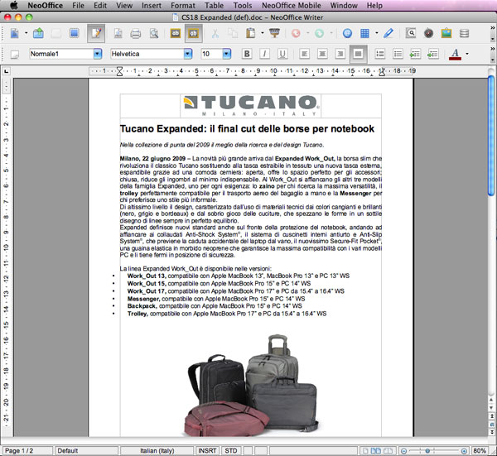
Task: Open the new document dropdown arrow
Action: pos(26,33)
